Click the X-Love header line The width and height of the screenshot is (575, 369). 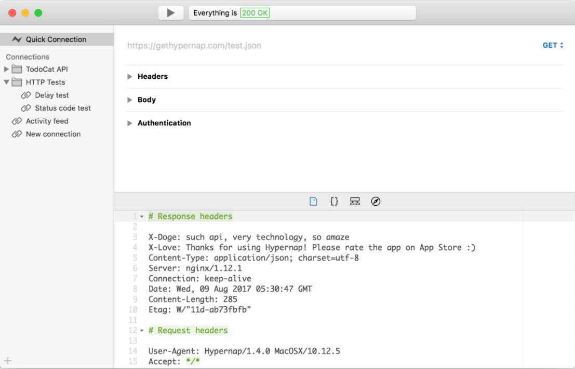[312, 248]
